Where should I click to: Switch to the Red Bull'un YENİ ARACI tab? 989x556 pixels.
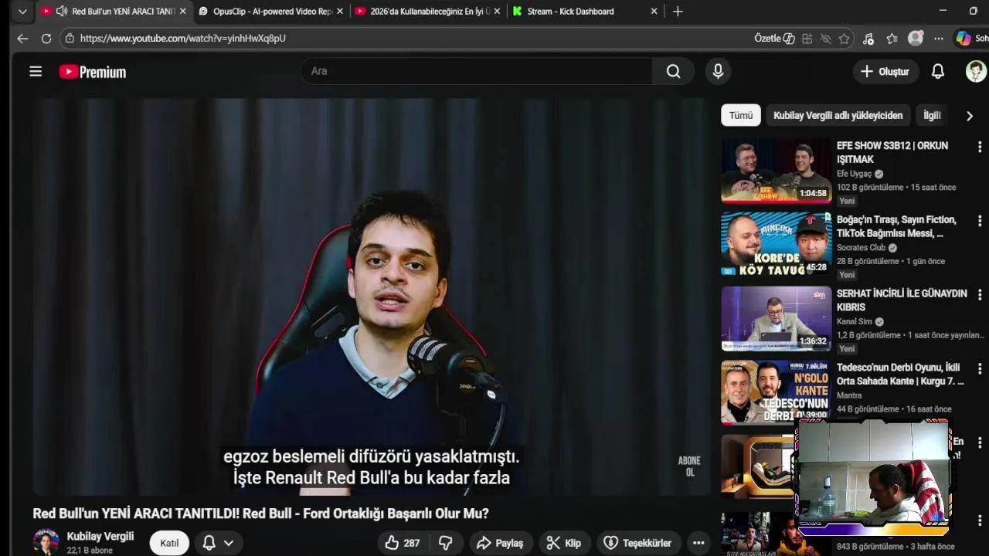point(114,12)
